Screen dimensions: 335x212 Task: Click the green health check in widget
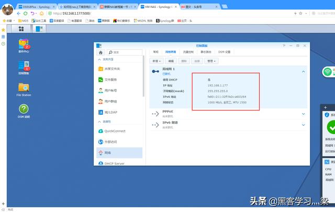331,127
